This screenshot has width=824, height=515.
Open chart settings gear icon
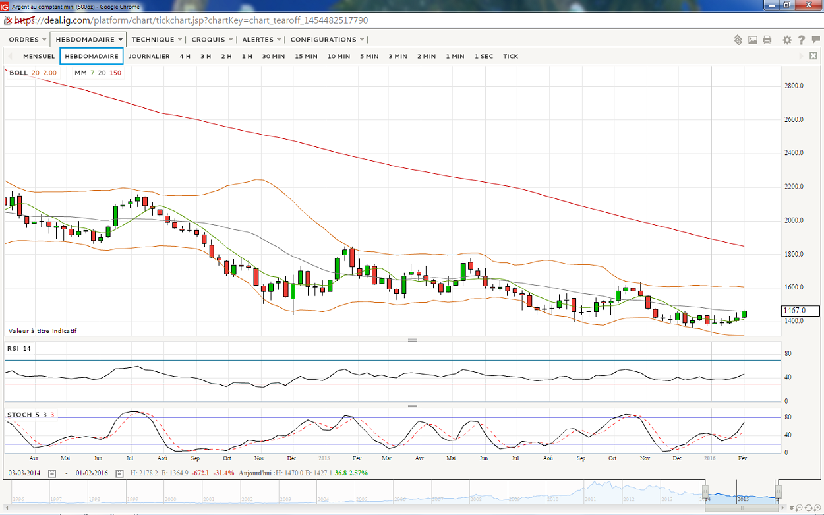click(787, 40)
